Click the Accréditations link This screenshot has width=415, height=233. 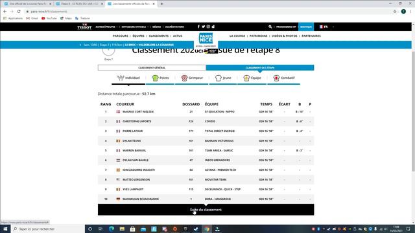coord(174,27)
